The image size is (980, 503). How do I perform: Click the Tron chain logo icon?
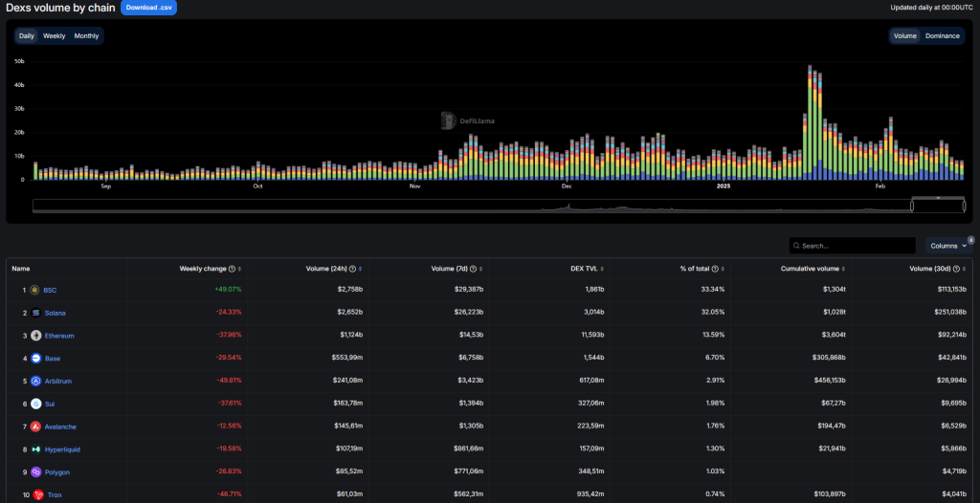[38, 495]
